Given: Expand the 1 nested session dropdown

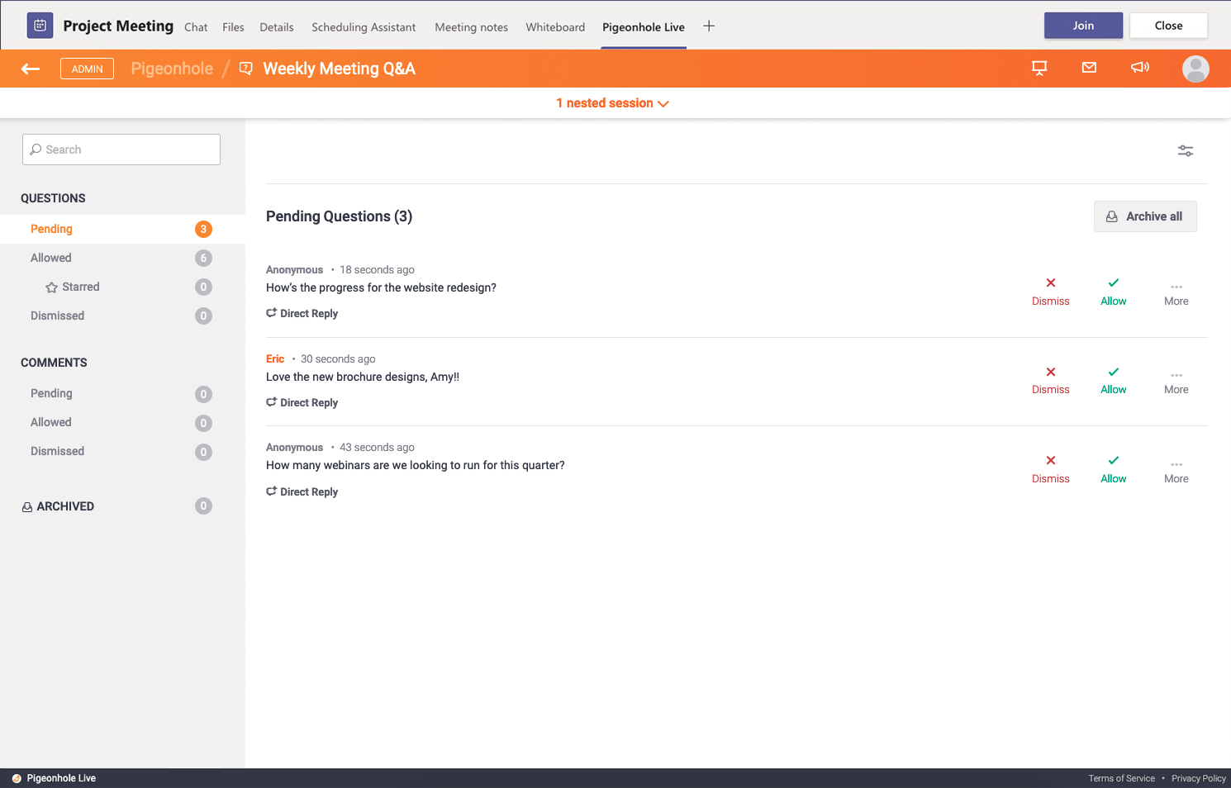Looking at the screenshot, I should coord(613,103).
